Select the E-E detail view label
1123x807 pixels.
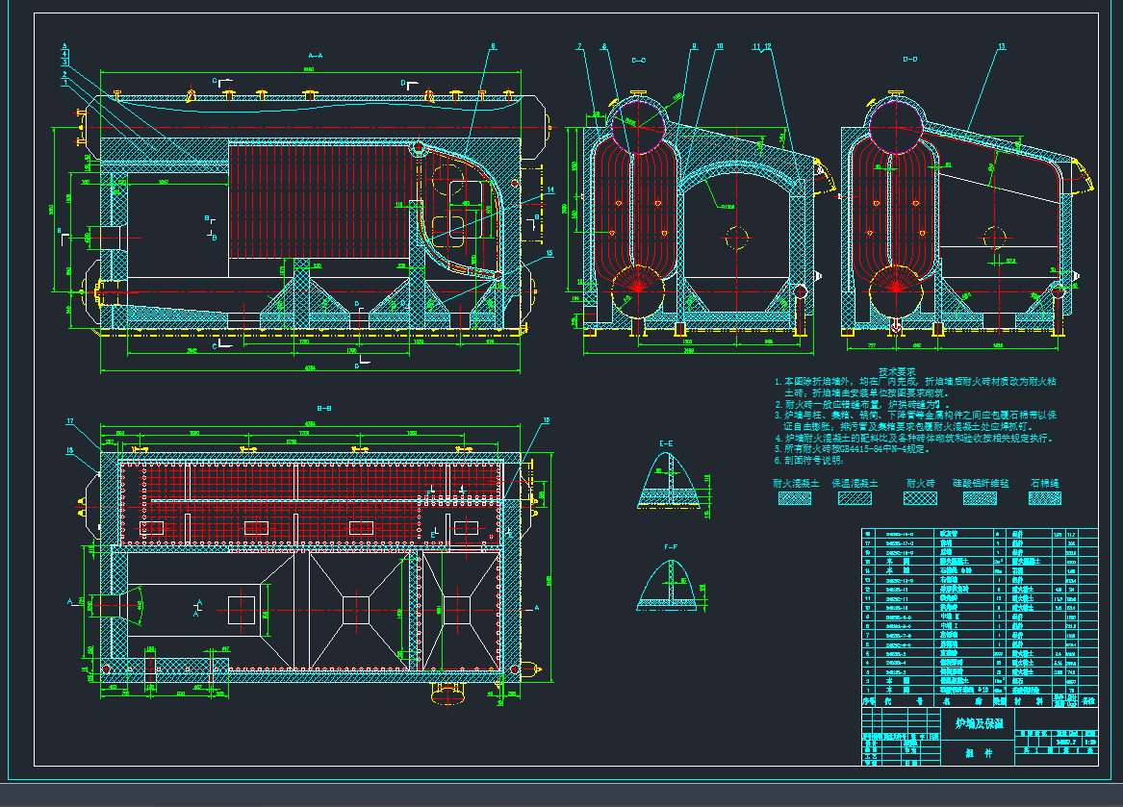click(666, 444)
